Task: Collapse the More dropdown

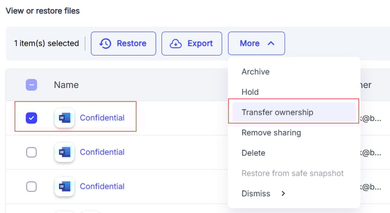Action: point(256,44)
